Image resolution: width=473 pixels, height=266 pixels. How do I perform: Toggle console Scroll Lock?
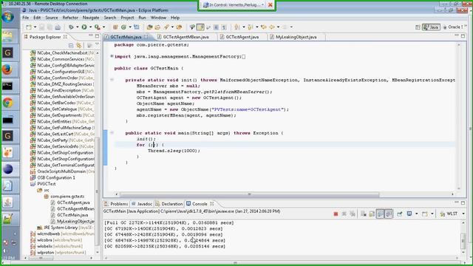372,214
